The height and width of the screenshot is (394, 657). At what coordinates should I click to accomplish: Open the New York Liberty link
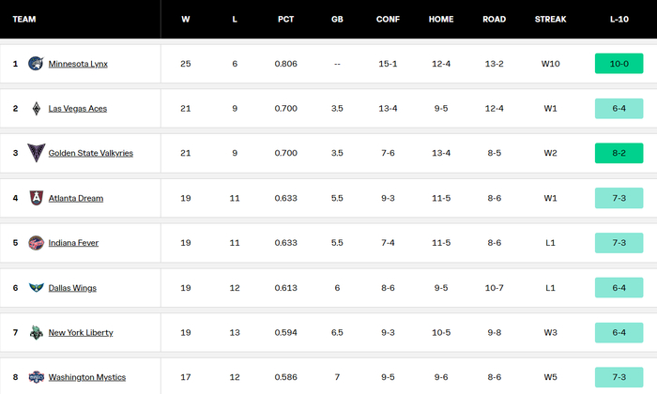coord(81,332)
